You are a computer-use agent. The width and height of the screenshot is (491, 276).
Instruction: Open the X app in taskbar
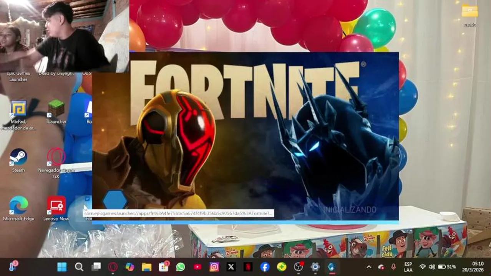coord(231,267)
